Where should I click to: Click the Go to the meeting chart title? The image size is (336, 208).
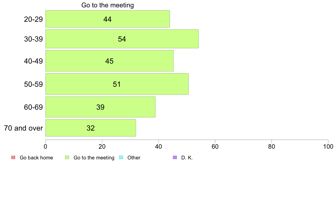click(107, 5)
